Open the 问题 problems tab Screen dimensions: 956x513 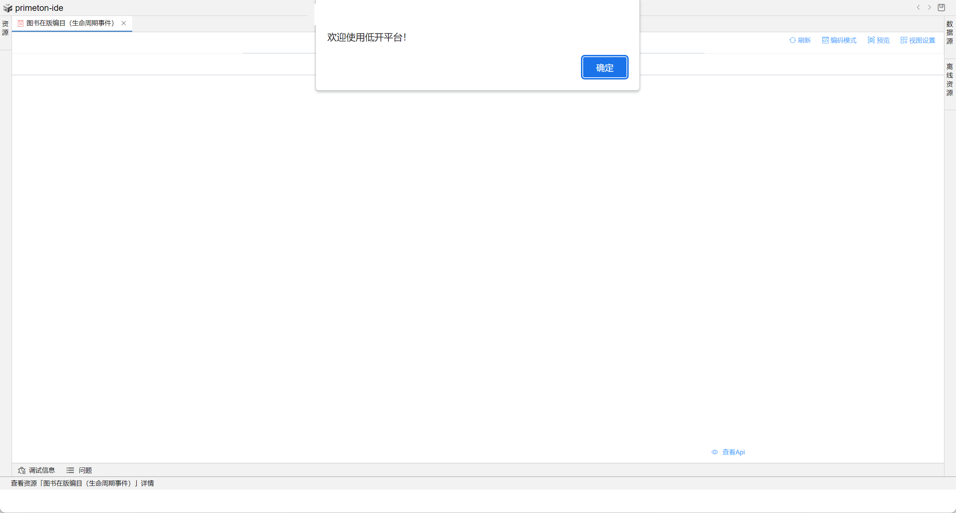[x=85, y=470]
